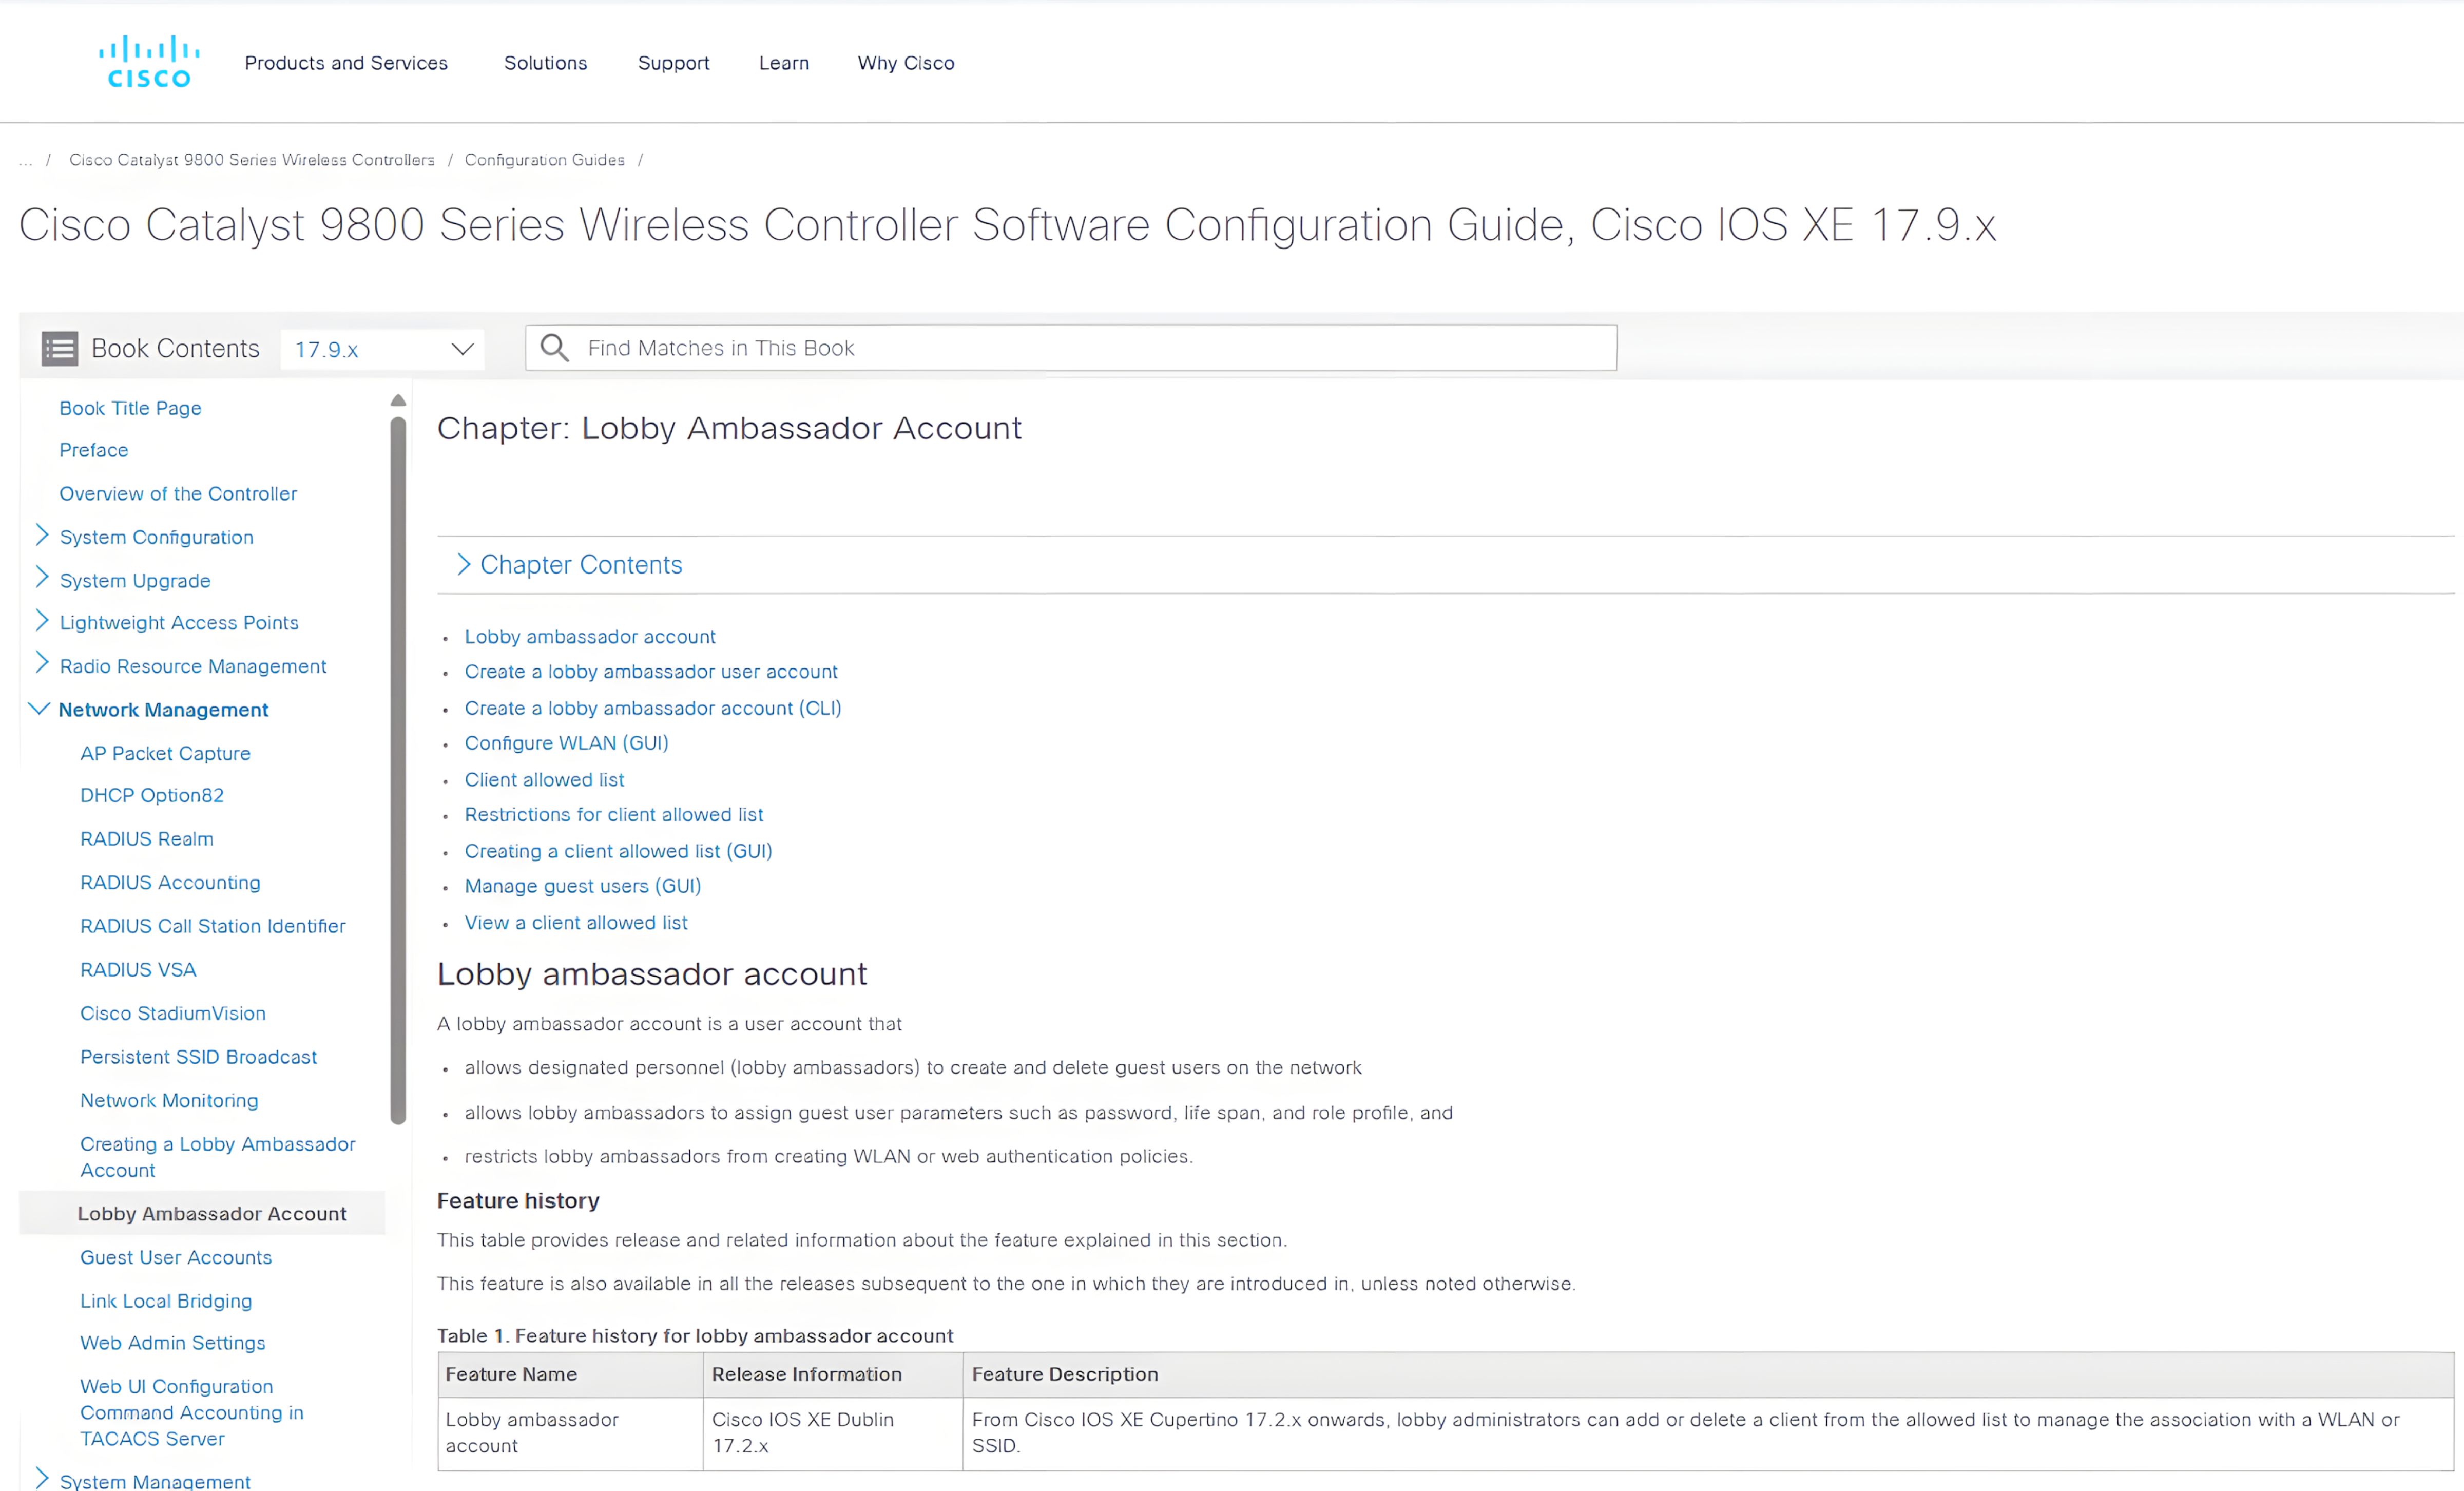Viewport: 2464px width, 1491px height.
Task: Open the Configuration Guides breadcrumb
Action: (x=544, y=160)
